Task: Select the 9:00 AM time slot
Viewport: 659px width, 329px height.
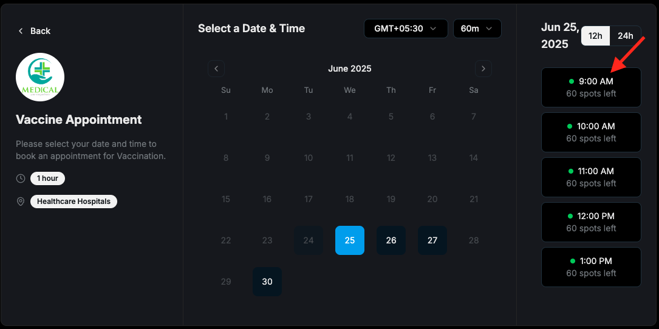Action: click(x=591, y=87)
